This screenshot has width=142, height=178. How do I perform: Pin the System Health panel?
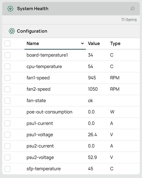132,9
